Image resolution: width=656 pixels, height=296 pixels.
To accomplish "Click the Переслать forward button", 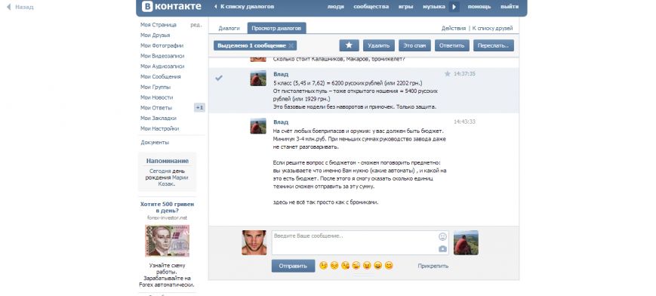I will [493, 45].
